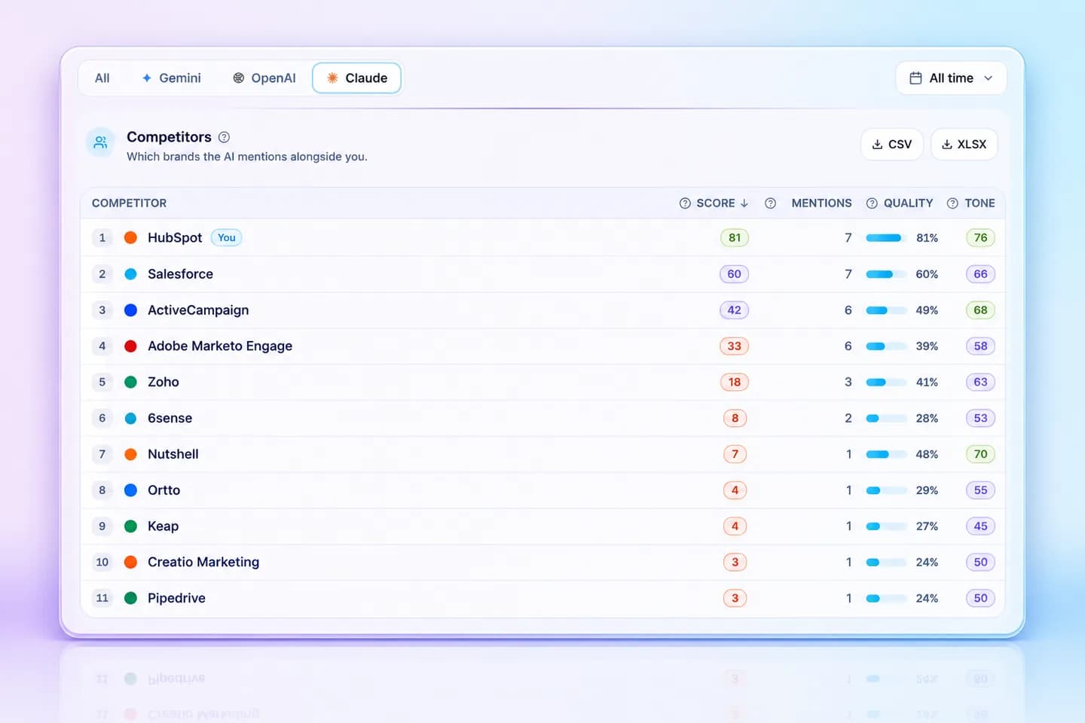Click the chevron in the All time selector
Viewport: 1085px width, 723px height.
pos(989,78)
